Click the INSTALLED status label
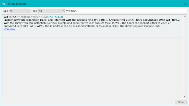 pos(56,17)
